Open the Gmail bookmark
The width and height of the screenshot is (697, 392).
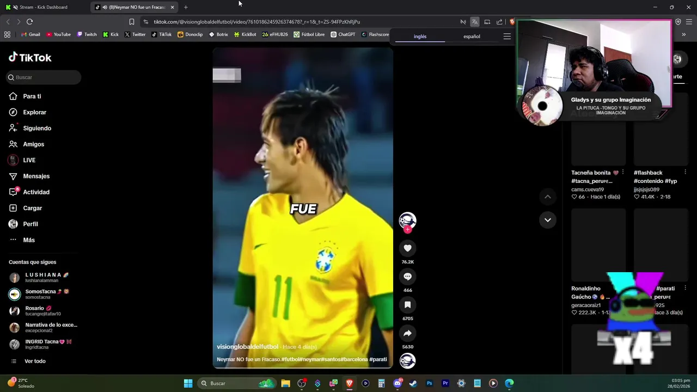click(x=30, y=34)
